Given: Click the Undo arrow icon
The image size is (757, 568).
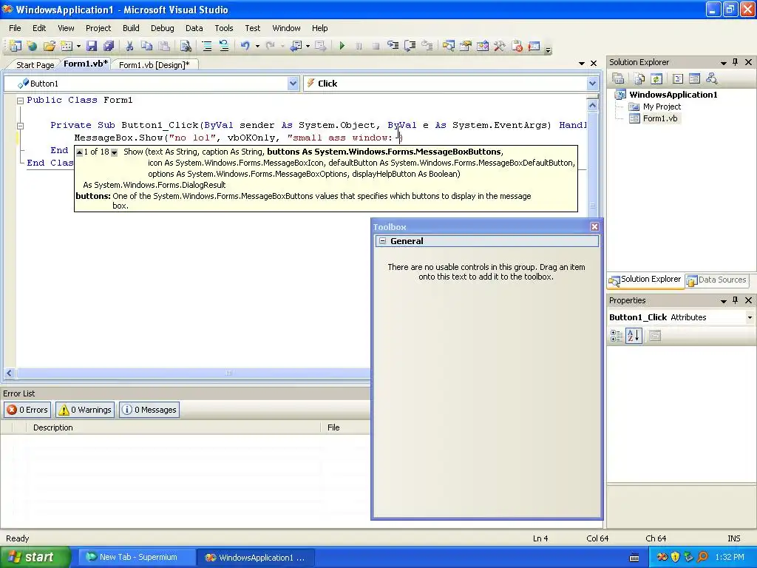Looking at the screenshot, I should tap(245, 46).
